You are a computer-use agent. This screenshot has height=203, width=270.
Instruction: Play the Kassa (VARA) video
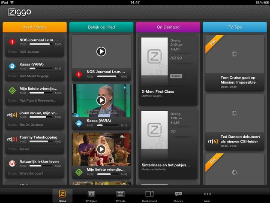pos(101,100)
